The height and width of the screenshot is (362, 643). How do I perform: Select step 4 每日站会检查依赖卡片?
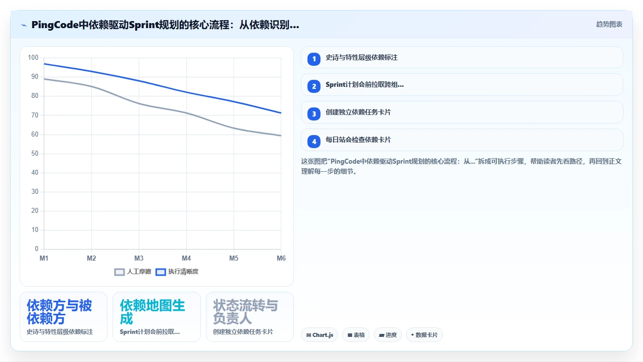(462, 140)
